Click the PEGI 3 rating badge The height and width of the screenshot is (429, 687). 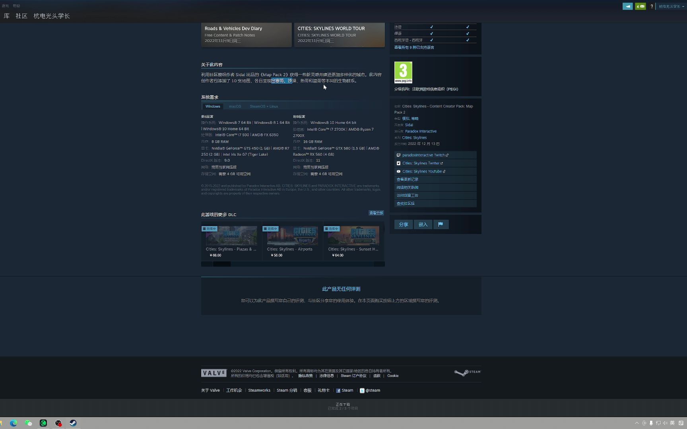click(403, 72)
